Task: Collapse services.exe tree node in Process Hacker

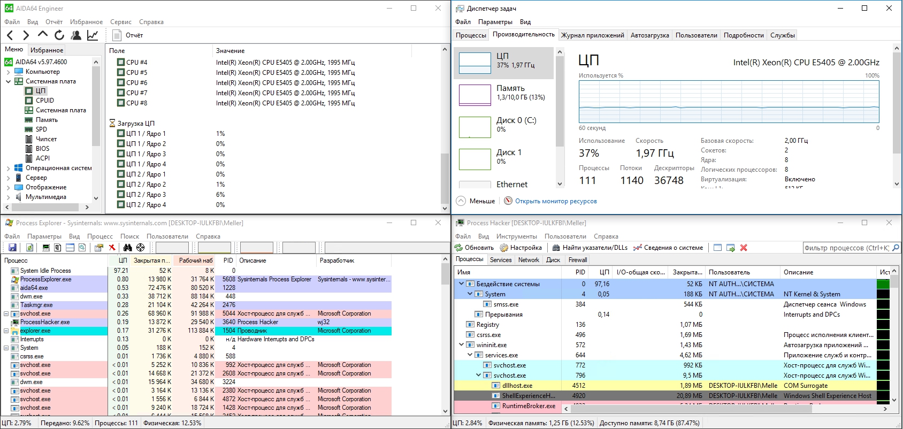Action: pyautogui.click(x=470, y=355)
